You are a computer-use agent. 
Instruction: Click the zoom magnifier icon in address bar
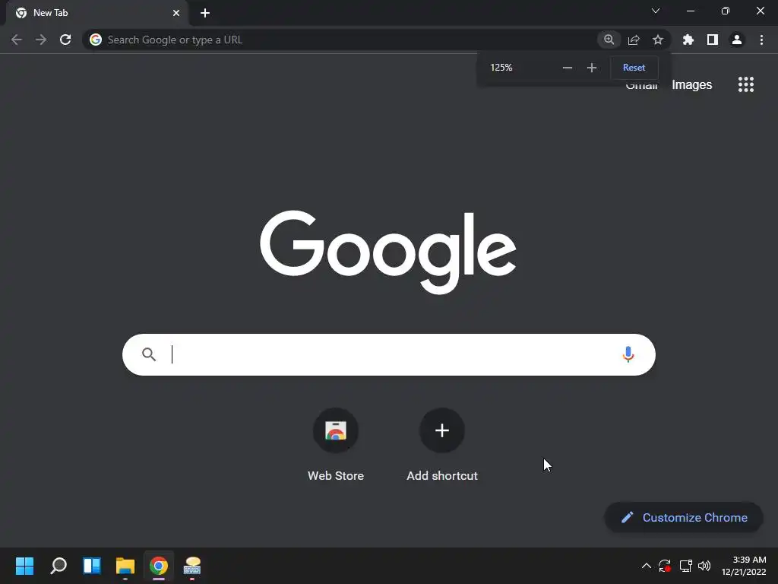click(x=609, y=40)
